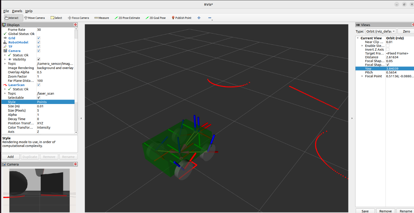Edit the Size (Pixels) value 5
414x213 pixels.
tap(55, 110)
